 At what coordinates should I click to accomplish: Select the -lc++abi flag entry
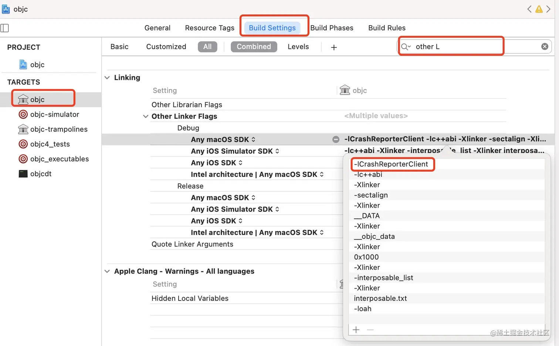tap(447, 174)
